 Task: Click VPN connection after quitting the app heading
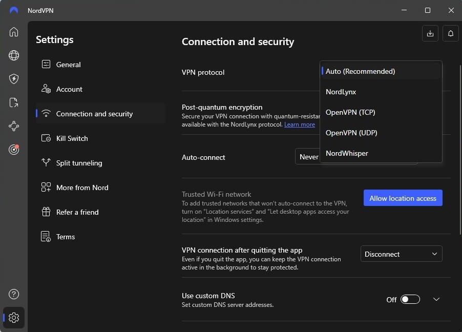pos(242,250)
